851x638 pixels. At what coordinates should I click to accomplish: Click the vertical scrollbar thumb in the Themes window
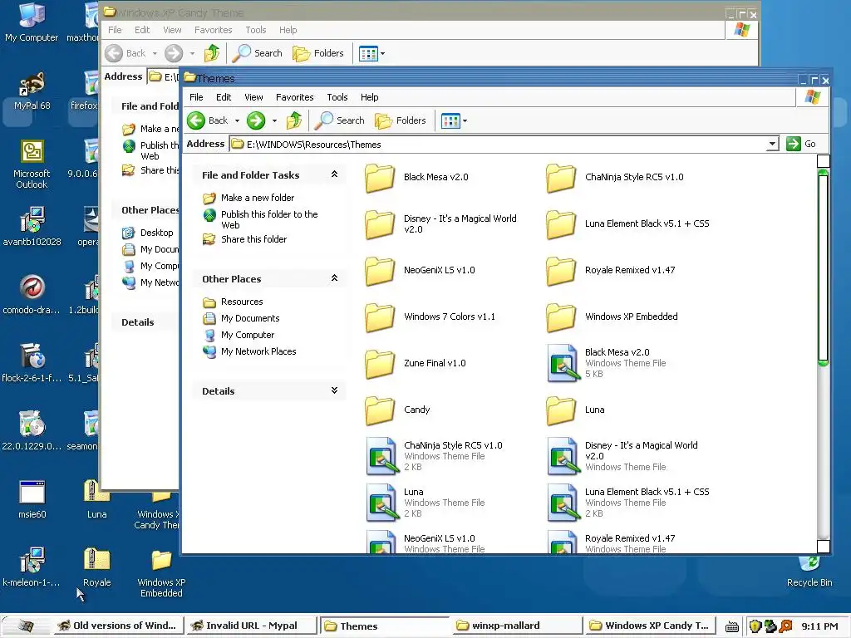823,268
